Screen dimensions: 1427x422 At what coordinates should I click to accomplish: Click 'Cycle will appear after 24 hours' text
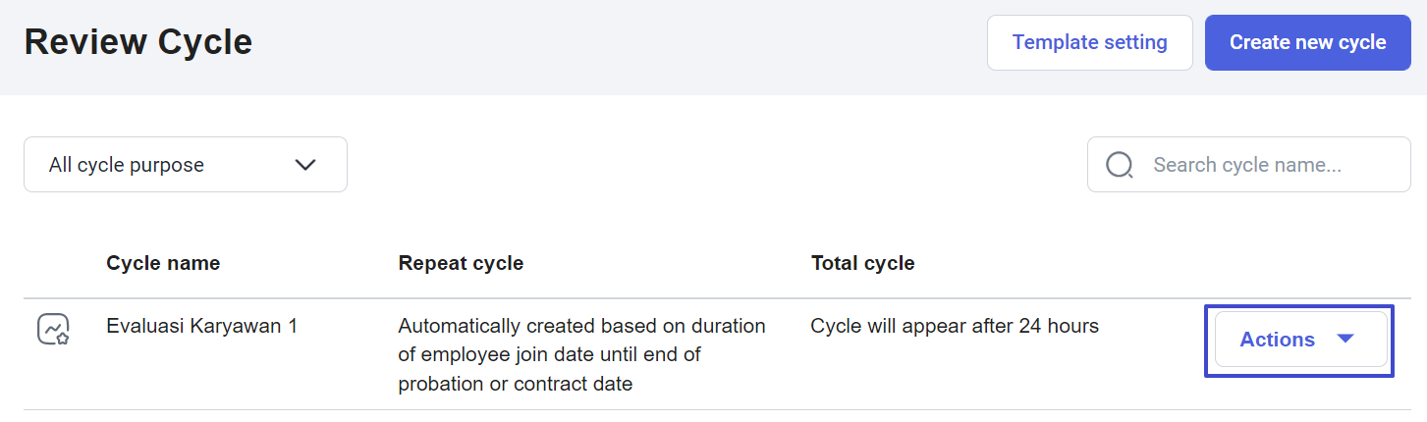[954, 326]
